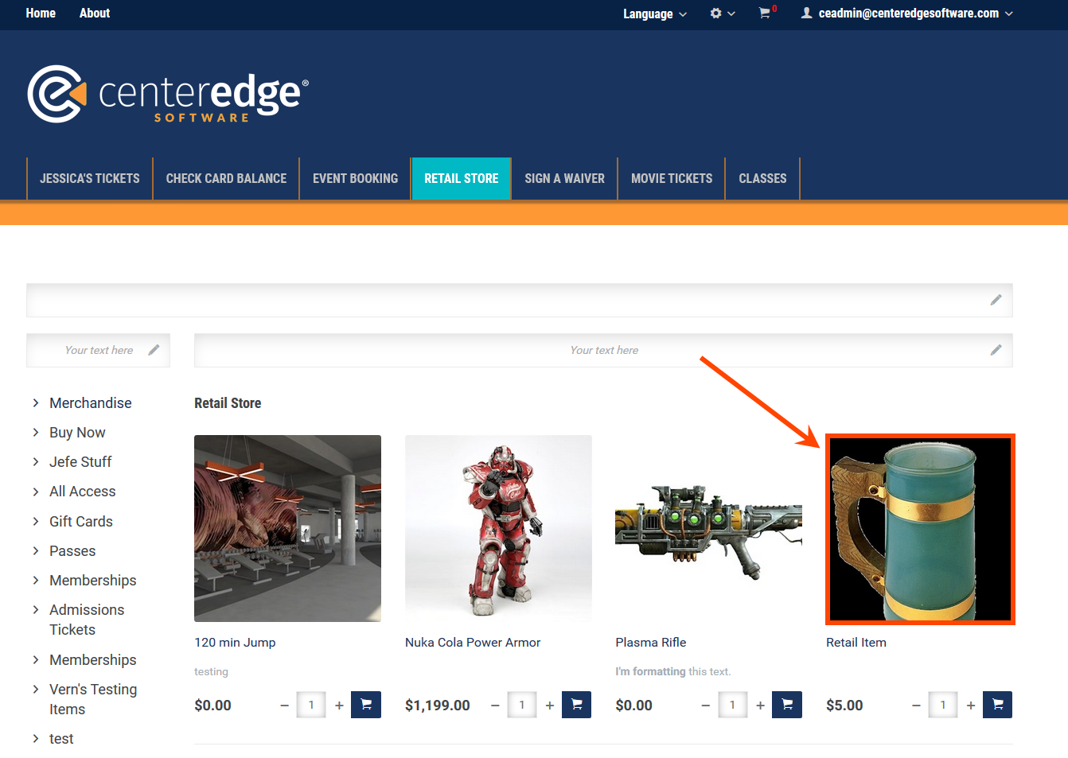Click the Home link
The width and height of the screenshot is (1068, 758).
pos(41,13)
